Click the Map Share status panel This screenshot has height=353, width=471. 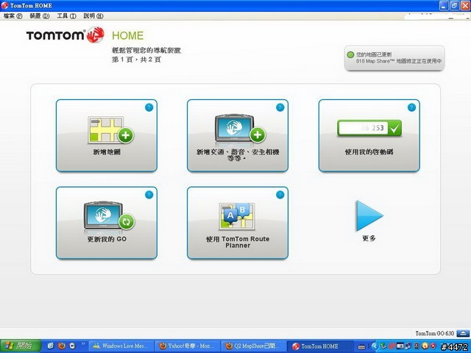tap(394, 58)
